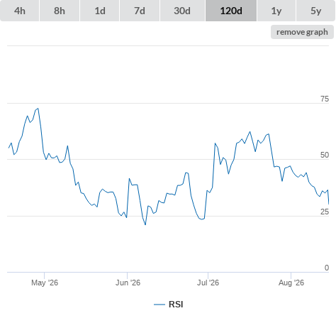336x323 pixels.
Task: Click the remove graph button
Action: pos(302,32)
